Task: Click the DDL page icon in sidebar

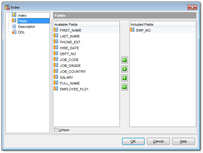Action: point(14,32)
